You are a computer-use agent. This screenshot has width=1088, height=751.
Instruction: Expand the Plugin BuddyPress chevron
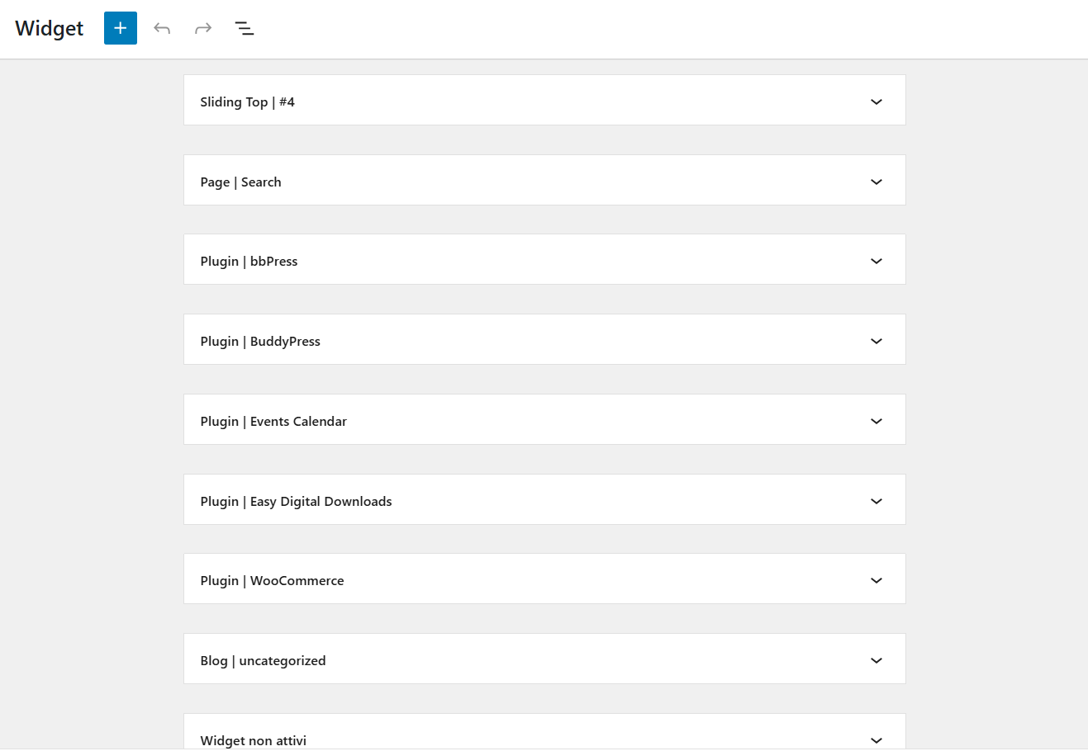click(877, 341)
